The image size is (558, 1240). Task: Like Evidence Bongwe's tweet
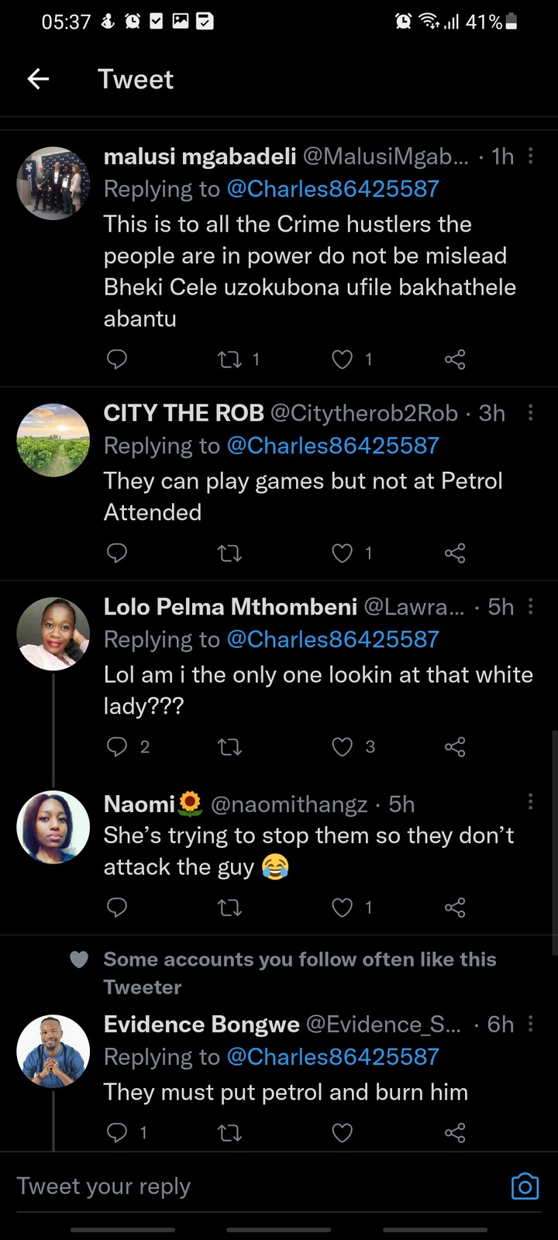[342, 1133]
